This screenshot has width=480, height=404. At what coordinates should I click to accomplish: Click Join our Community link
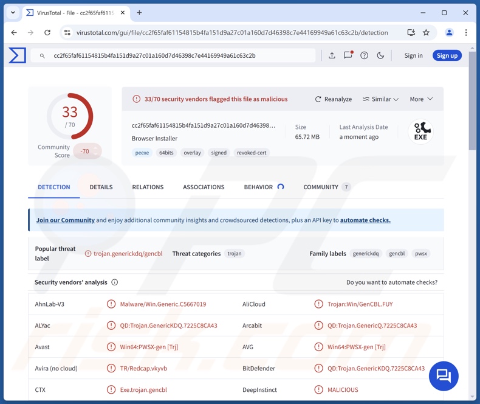(x=66, y=220)
